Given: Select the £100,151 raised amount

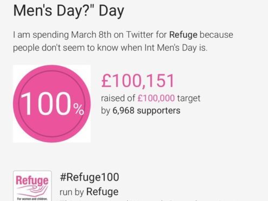Looking at the screenshot, I should point(138,81).
